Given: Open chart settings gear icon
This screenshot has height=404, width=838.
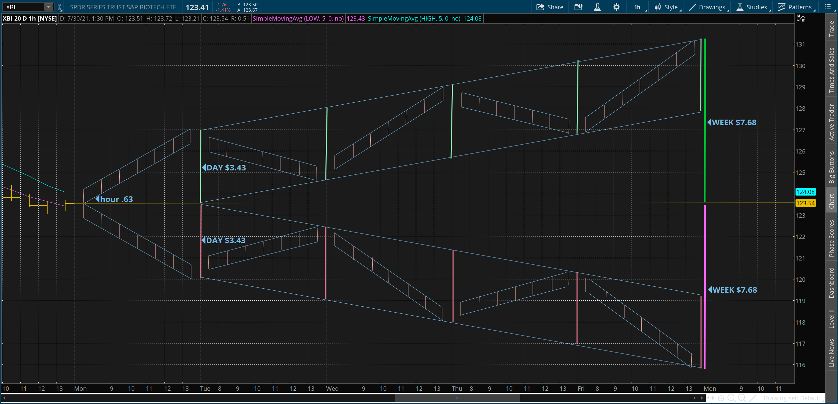Looking at the screenshot, I should coord(616,7).
